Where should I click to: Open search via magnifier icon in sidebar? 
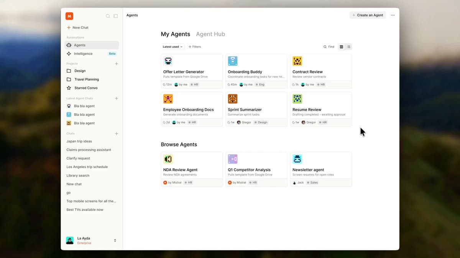coord(108,16)
